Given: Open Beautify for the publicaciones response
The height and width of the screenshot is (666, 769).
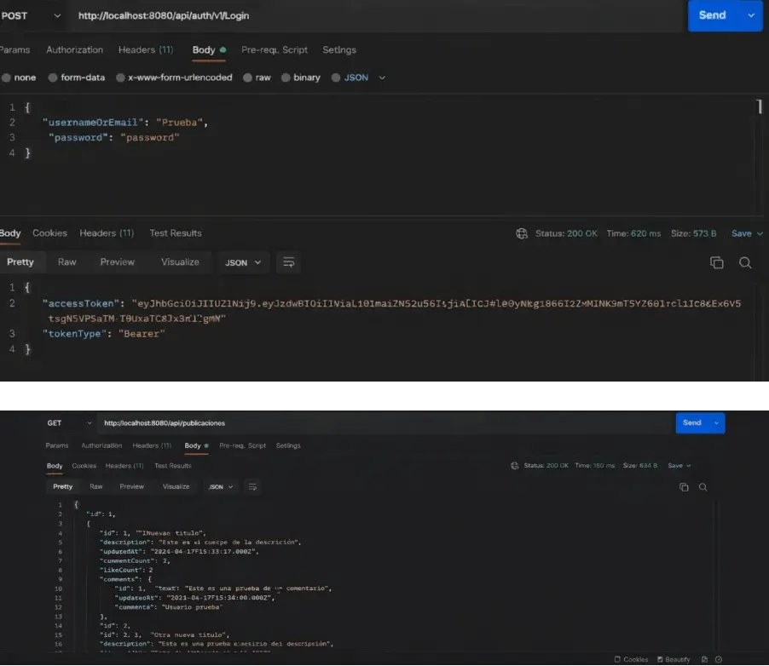Looking at the screenshot, I should coord(674,659).
